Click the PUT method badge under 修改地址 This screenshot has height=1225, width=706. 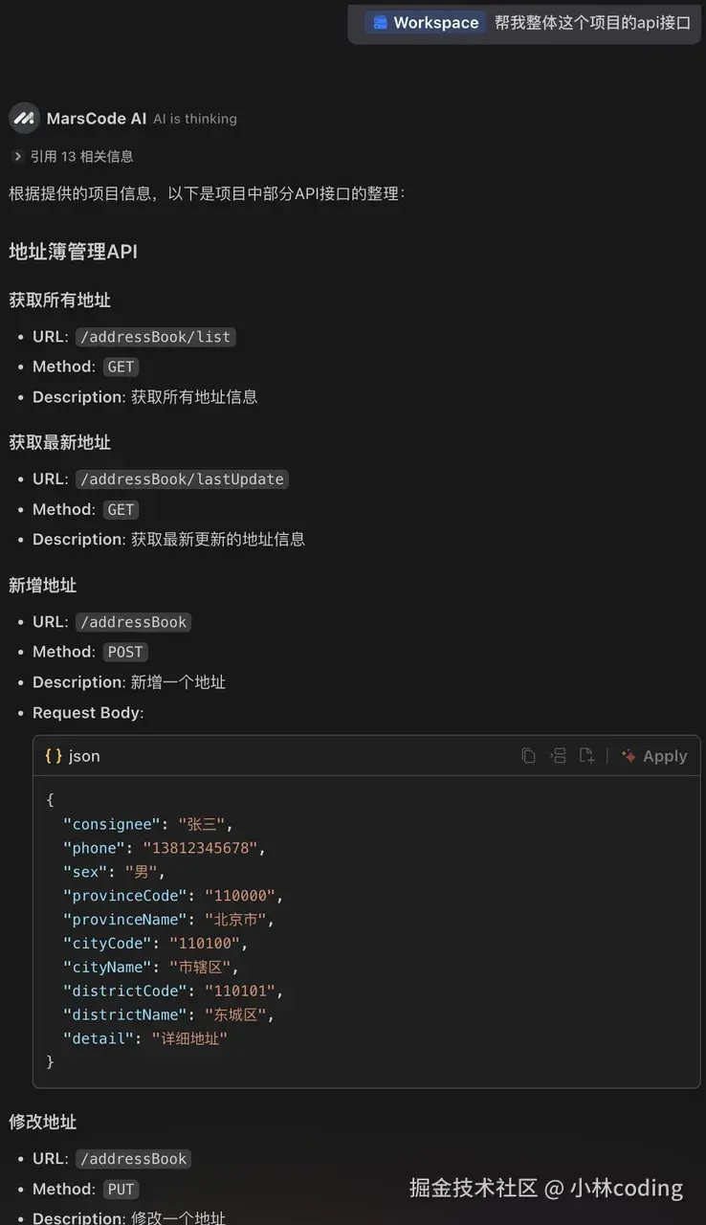121,1189
